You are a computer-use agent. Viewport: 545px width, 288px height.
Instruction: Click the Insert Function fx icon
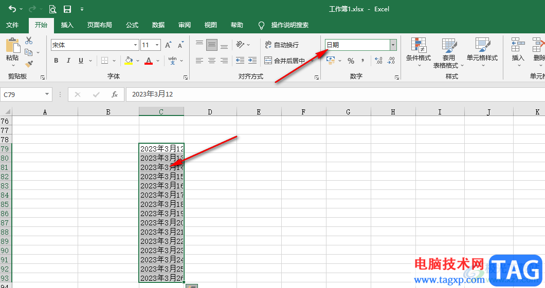click(114, 94)
